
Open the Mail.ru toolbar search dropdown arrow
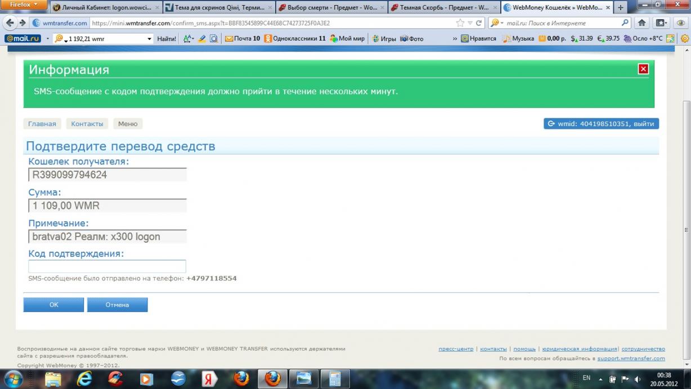[x=149, y=39]
